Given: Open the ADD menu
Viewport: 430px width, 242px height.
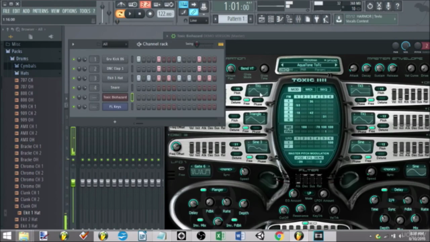Looking at the screenshot, I should (26, 11).
